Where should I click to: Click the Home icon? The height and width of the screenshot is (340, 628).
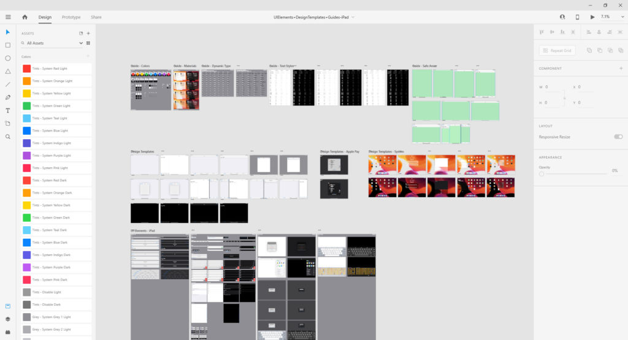[x=25, y=17]
